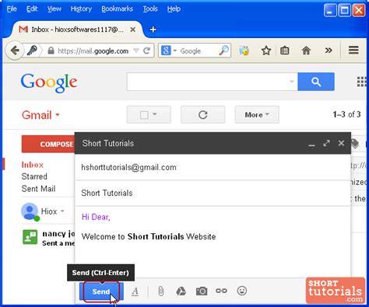The width and height of the screenshot is (369, 307).
Task: Insert photo with the camera icon
Action: tap(202, 291)
